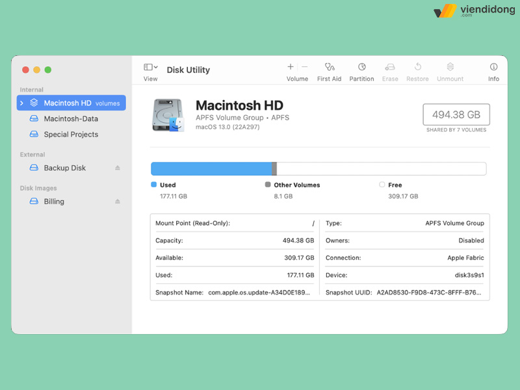Select the Special Projects volume
This screenshot has width=520, height=390.
click(x=71, y=135)
